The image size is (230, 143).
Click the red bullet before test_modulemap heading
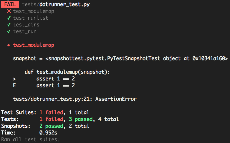pos(9,45)
